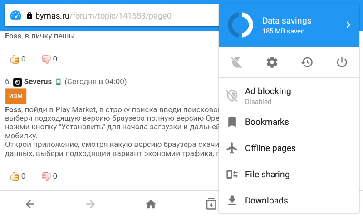363x217 pixels.
Task: Dislike Severus post thumbs down
Action: (x=46, y=176)
